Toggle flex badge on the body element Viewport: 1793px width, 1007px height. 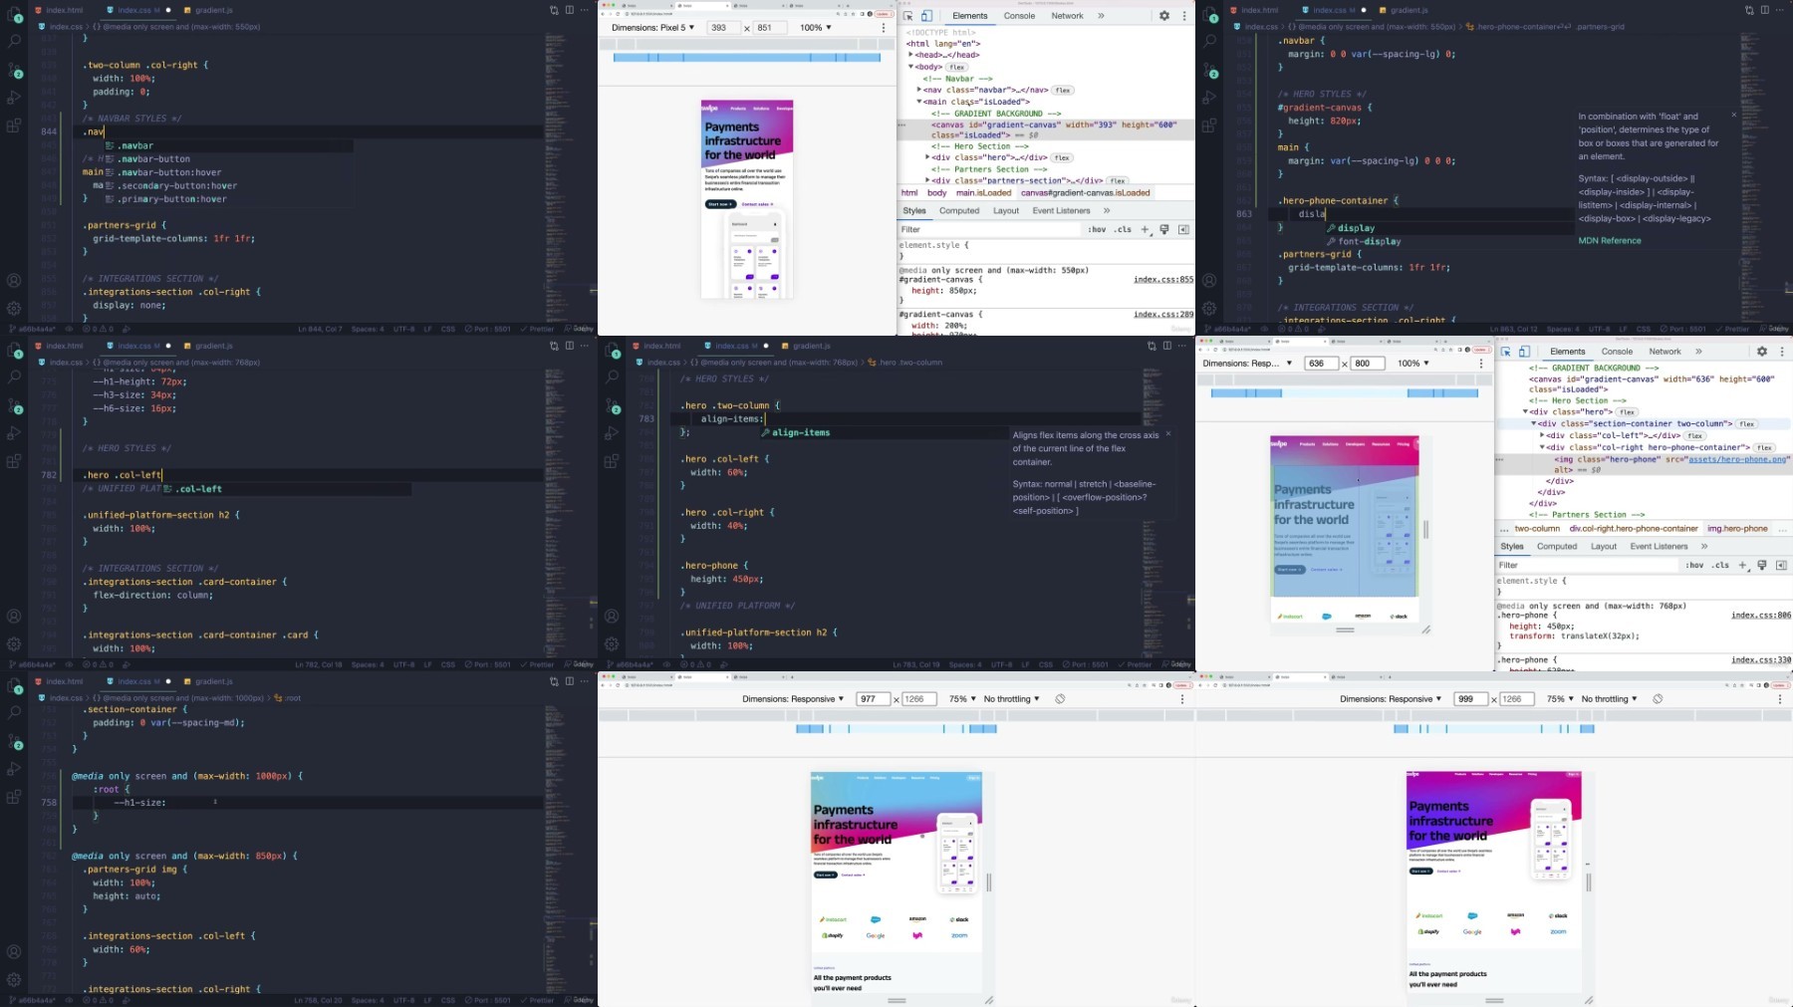(x=957, y=68)
